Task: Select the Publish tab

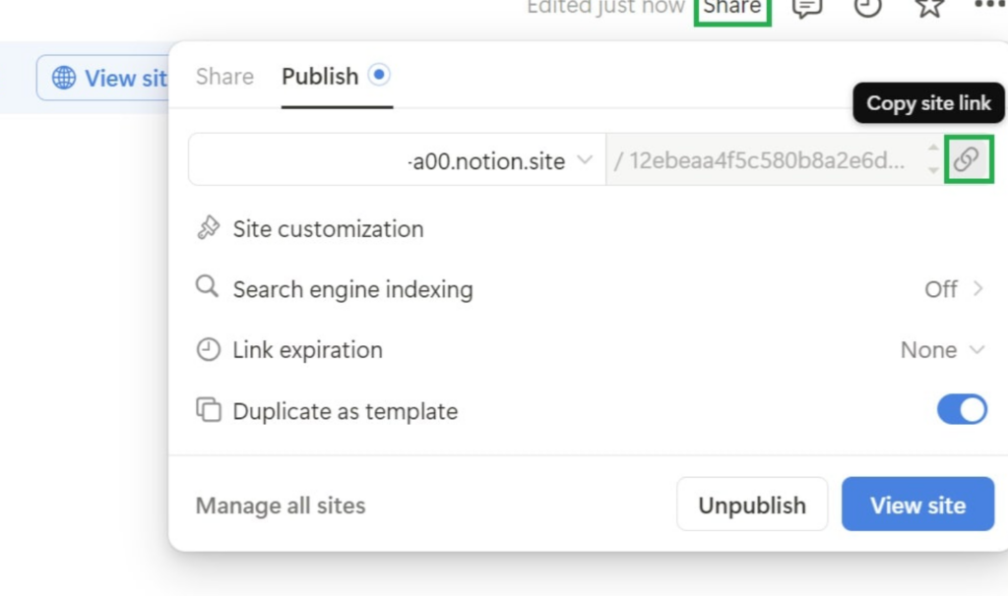Action: 320,77
